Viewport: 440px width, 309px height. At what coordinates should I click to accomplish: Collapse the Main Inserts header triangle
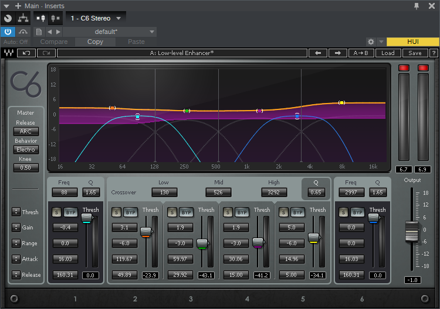[x=6, y=6]
